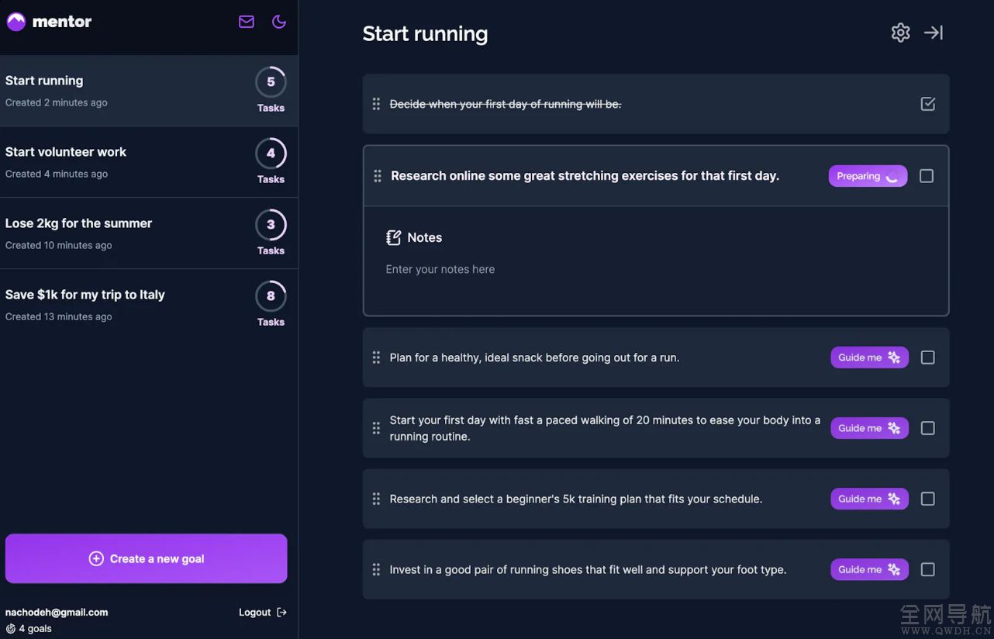Uncheck the completed first-day-of-running task
Screen dimensions: 994x639
[928, 104]
